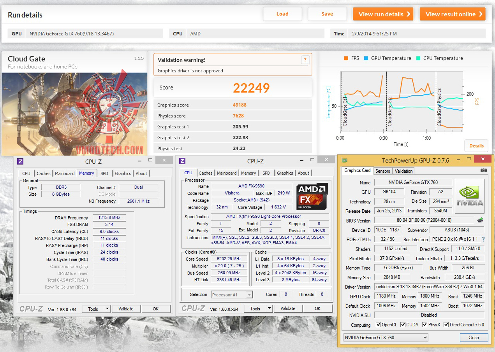Open SPD tab in Memory CPU-Z window
The width and height of the screenshot is (495, 352).
click(x=104, y=173)
